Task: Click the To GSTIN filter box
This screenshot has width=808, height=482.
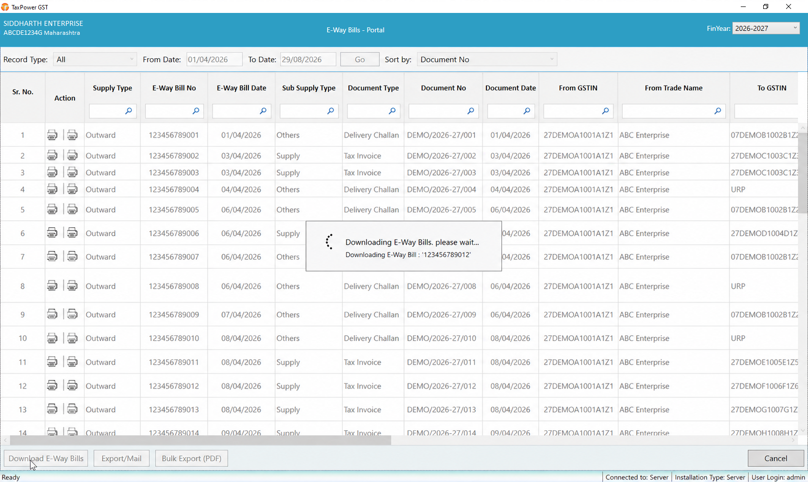Action: pos(766,111)
